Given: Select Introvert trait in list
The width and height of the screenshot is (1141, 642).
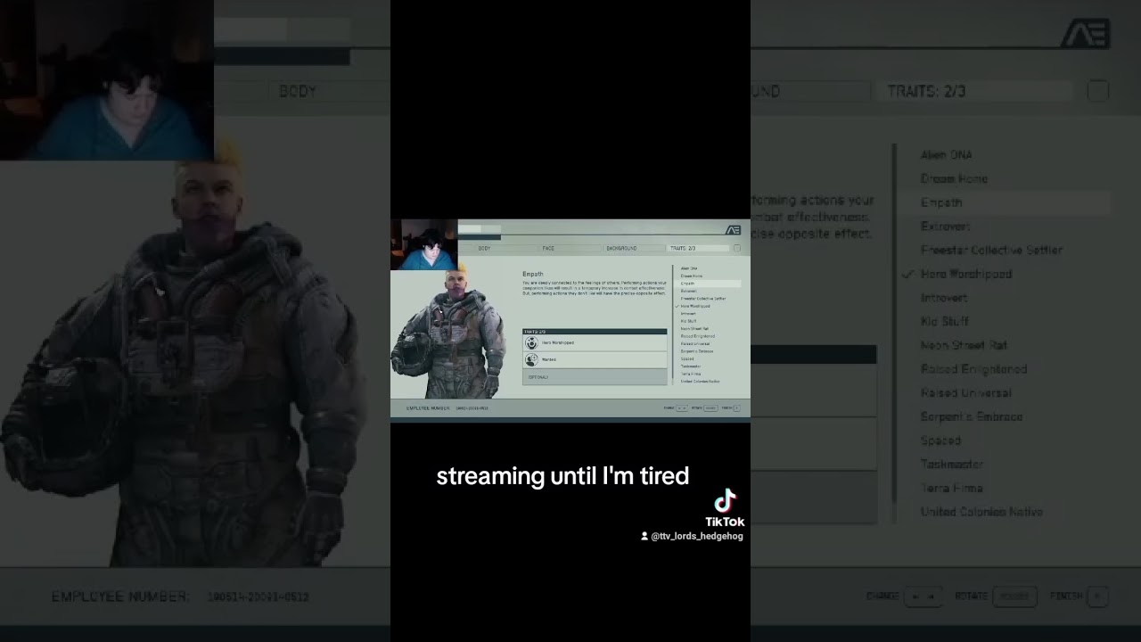Looking at the screenshot, I should click(x=688, y=314).
